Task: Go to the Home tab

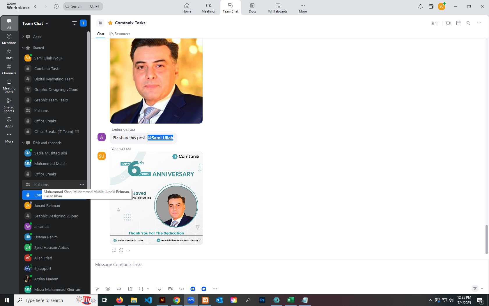Action: pyautogui.click(x=187, y=8)
